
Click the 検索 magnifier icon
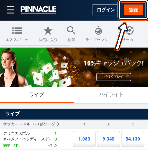click(x=71, y=30)
